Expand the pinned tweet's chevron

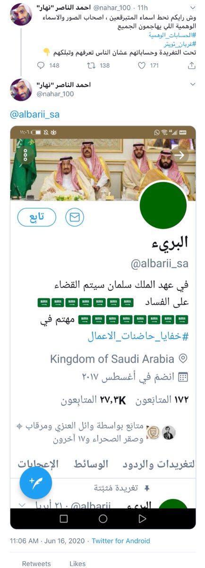point(22,505)
